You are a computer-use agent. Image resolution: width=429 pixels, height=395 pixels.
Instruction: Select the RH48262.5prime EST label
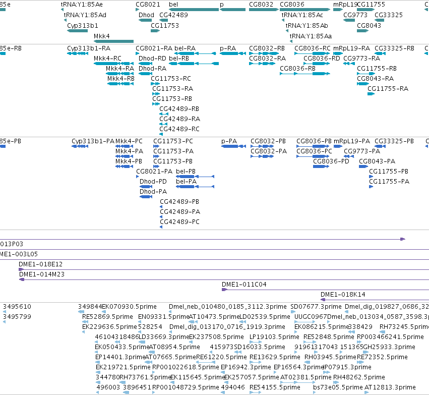359,377
